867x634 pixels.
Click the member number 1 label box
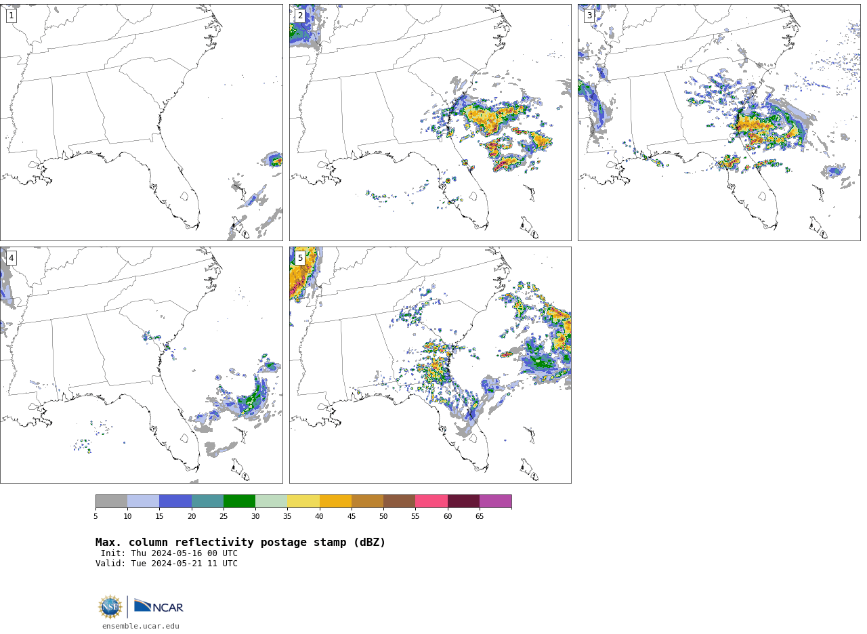pos(12,16)
